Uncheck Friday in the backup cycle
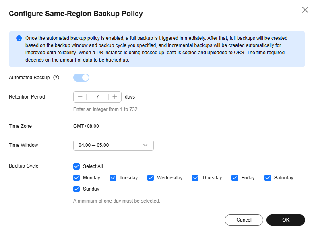314x232 pixels. (235, 178)
